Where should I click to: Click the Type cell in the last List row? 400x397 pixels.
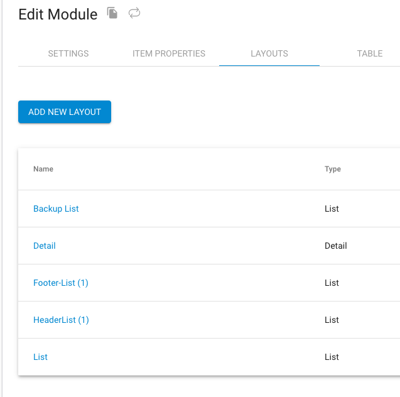coord(332,357)
